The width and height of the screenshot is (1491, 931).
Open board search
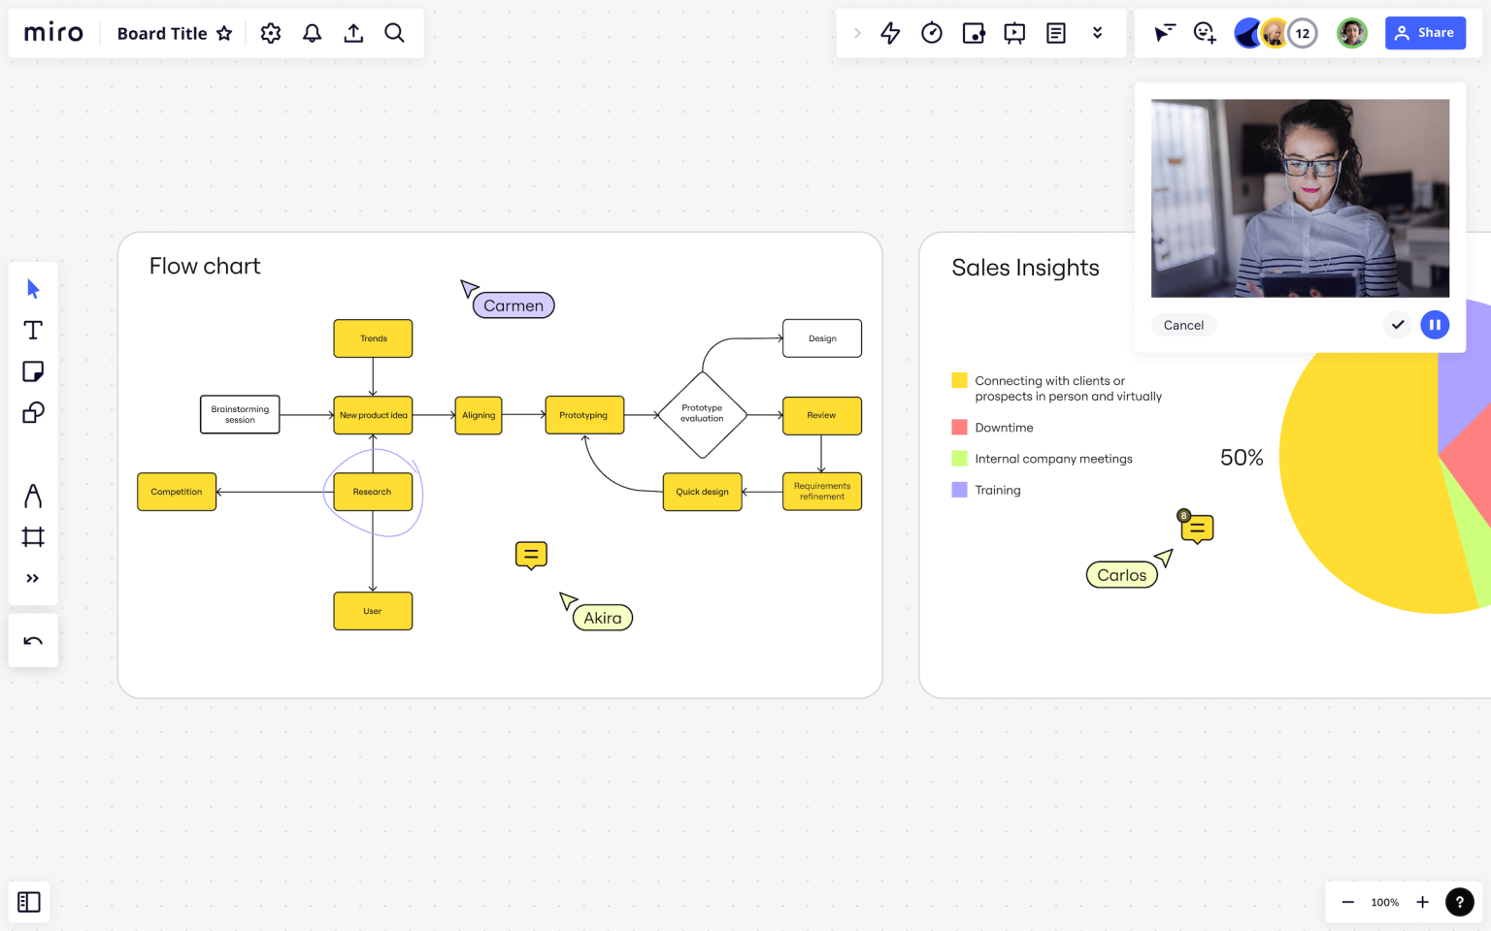pyautogui.click(x=394, y=32)
